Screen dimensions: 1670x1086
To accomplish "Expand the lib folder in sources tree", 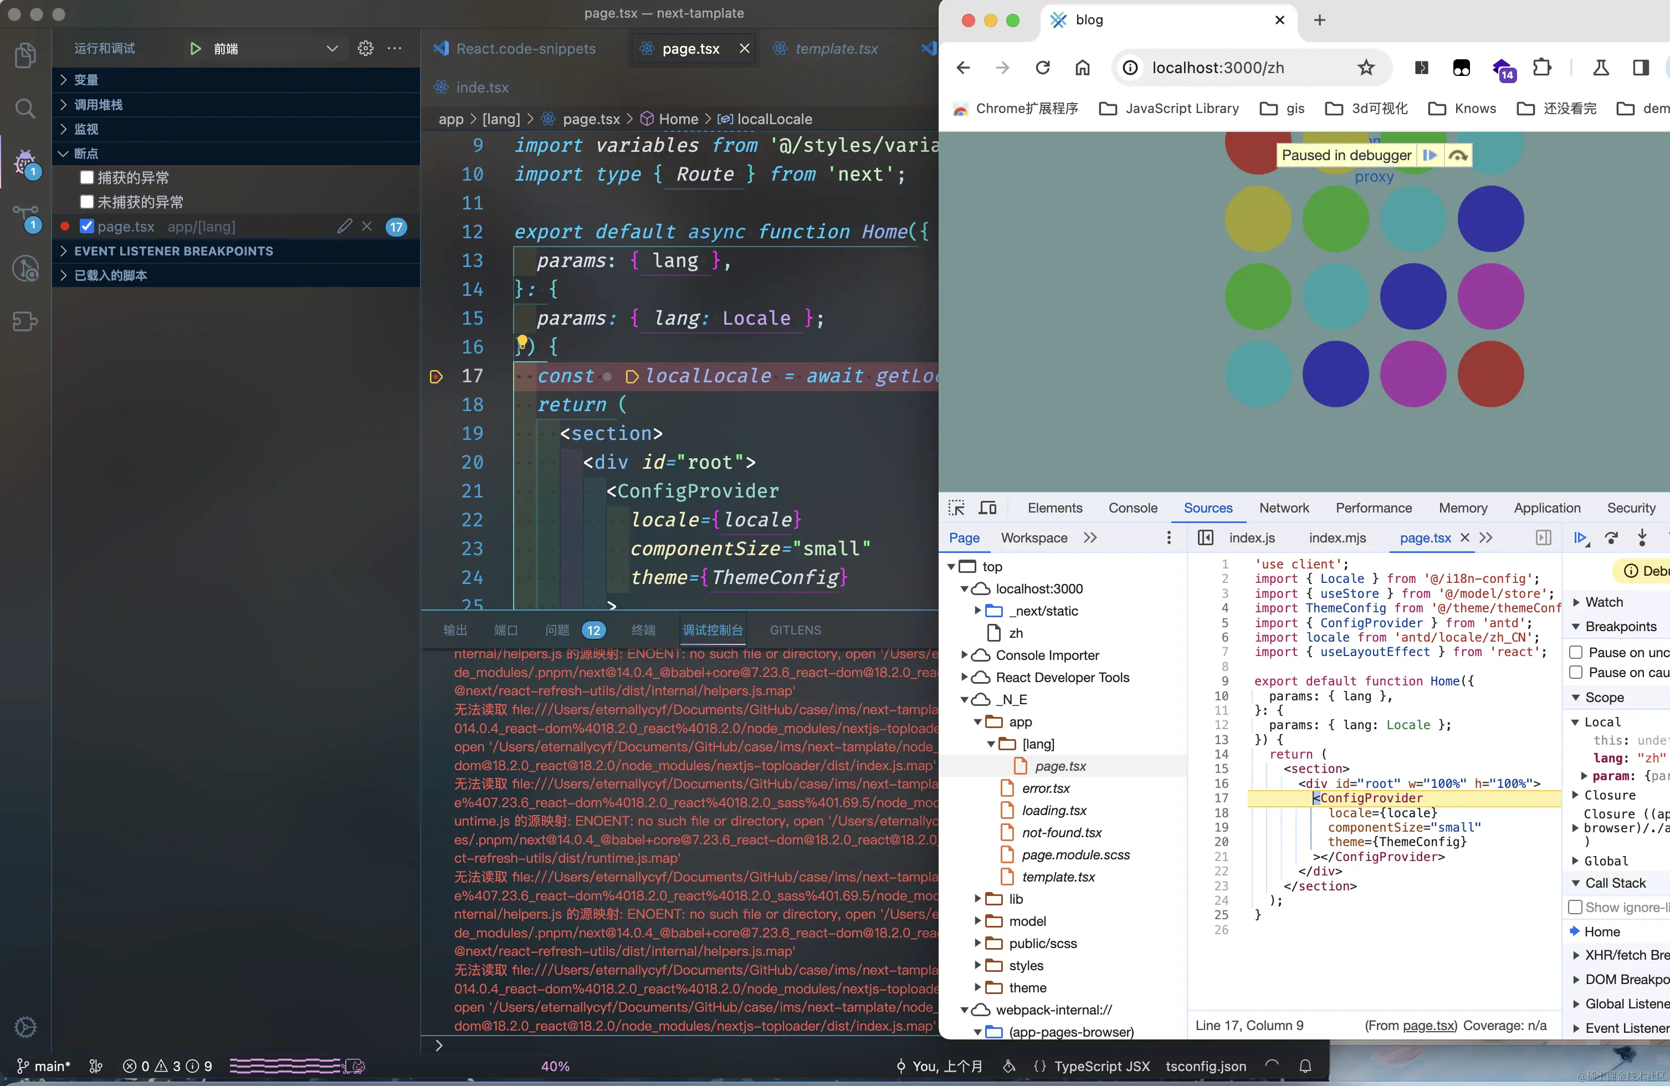I will pos(978,899).
